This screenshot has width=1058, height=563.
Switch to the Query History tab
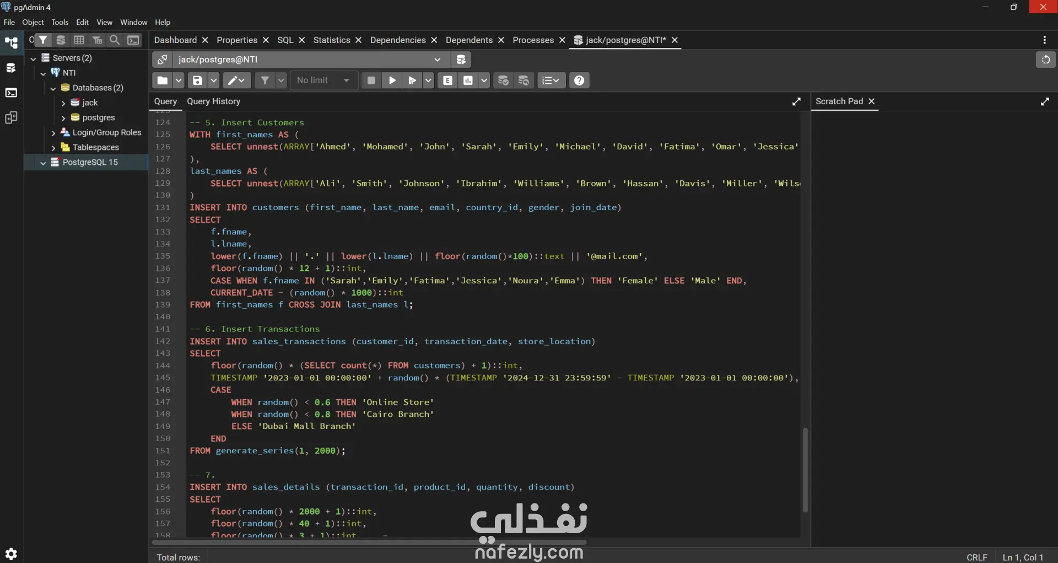tap(213, 101)
